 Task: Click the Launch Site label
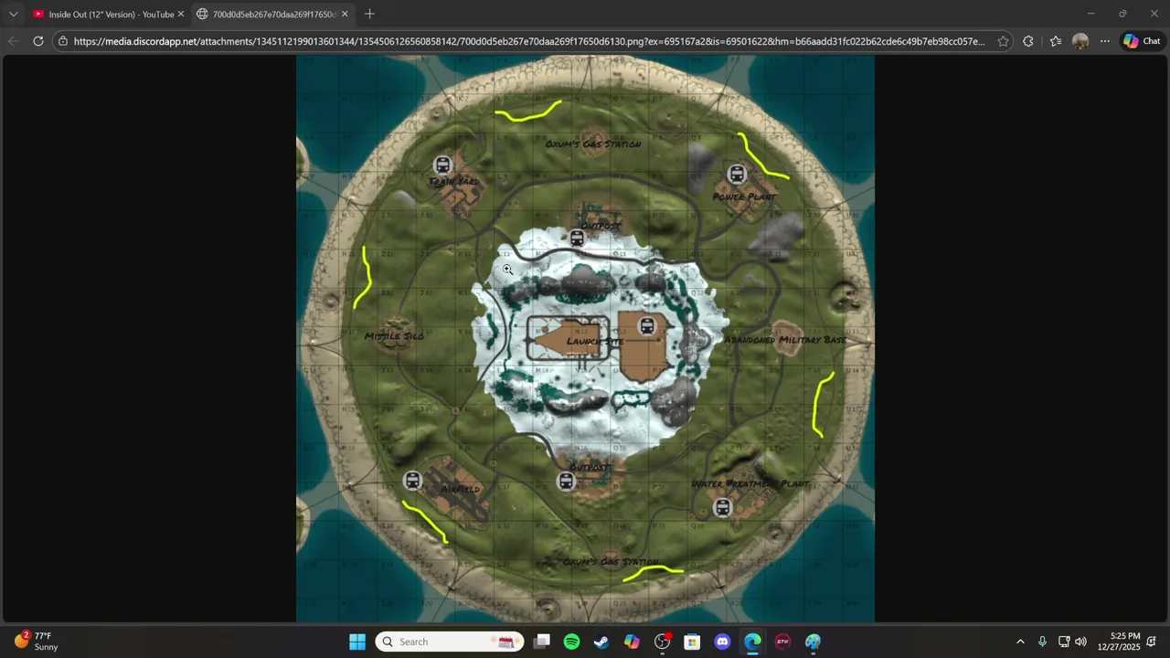click(x=595, y=342)
